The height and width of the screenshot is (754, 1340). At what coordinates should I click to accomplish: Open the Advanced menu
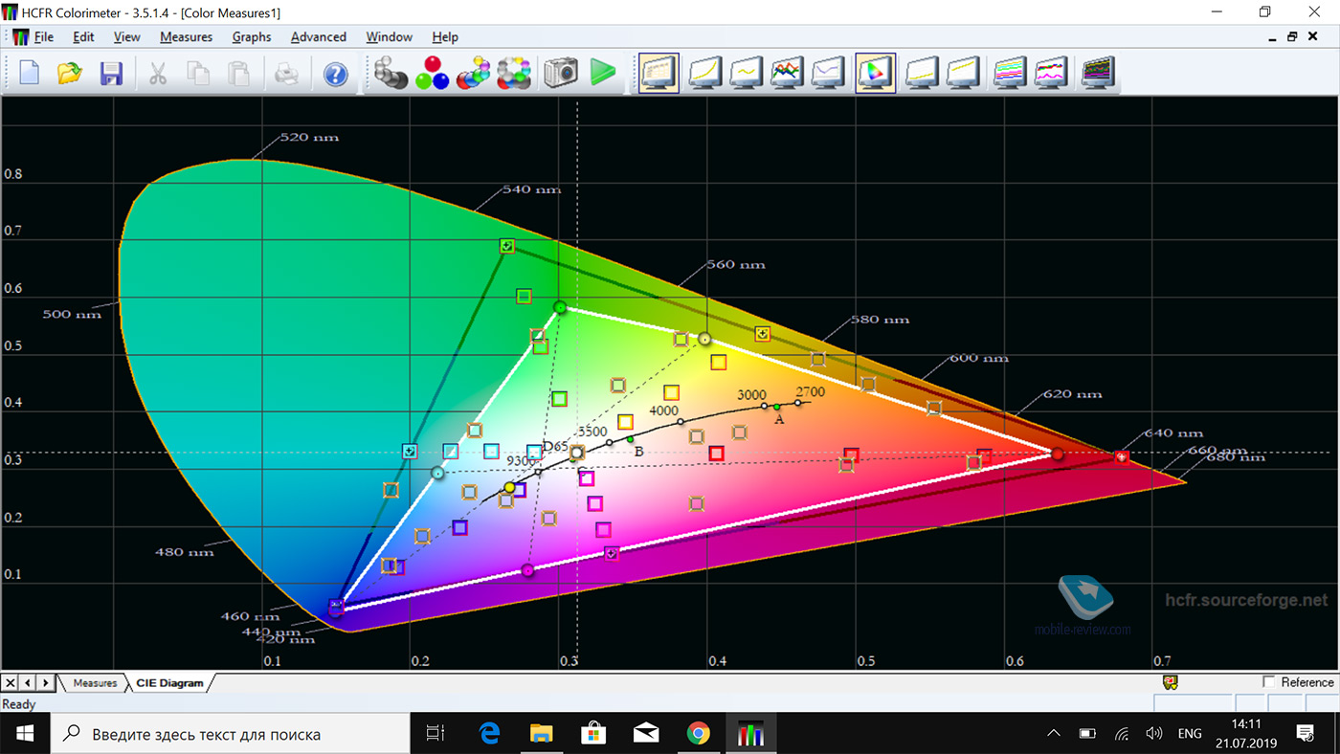coord(318,37)
